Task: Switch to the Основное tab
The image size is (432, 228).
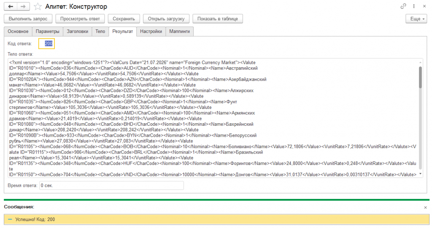Action: pyautogui.click(x=18, y=31)
